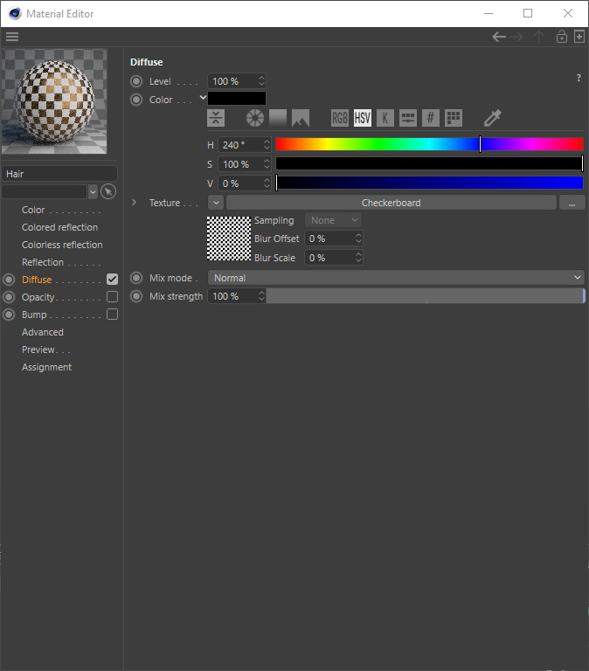Image resolution: width=589 pixels, height=671 pixels.
Task: Click the Hue rainbow slider
Action: pos(429,145)
